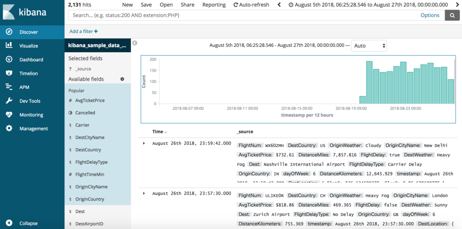The width and height of the screenshot is (462, 229).
Task: Click the boolean icon of Cancelled field
Action: (70, 113)
